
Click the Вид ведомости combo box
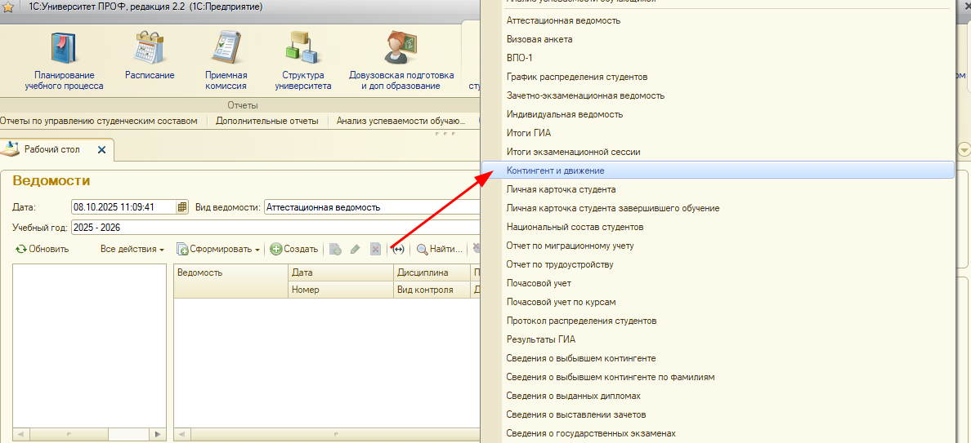point(372,207)
